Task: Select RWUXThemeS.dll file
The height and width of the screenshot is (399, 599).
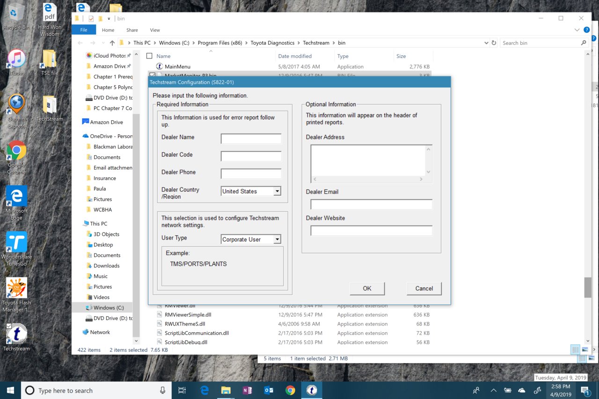Action: (x=184, y=324)
